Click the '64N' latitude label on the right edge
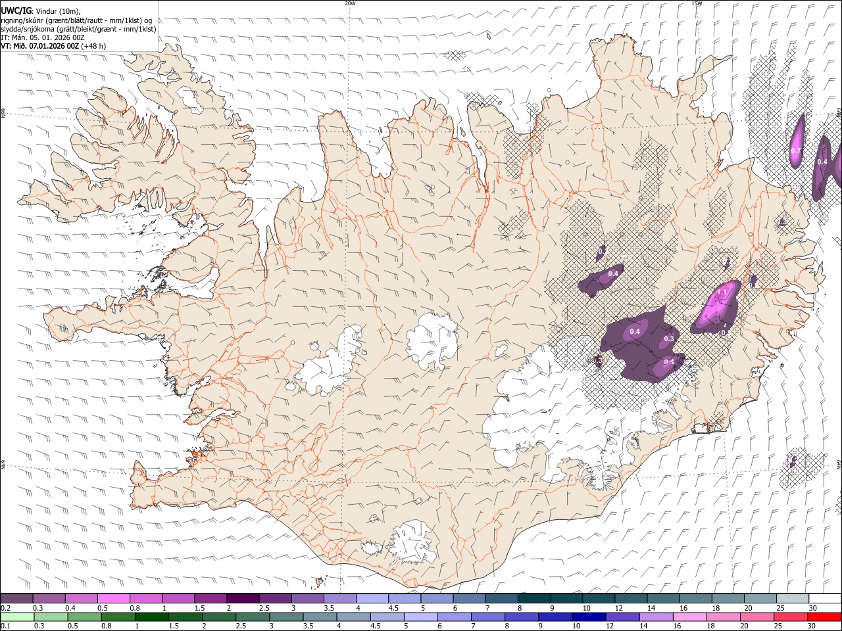This screenshot has height=631, width=842. tap(839, 463)
